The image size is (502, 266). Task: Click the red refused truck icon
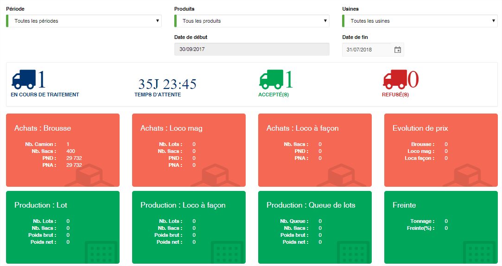coord(395,79)
